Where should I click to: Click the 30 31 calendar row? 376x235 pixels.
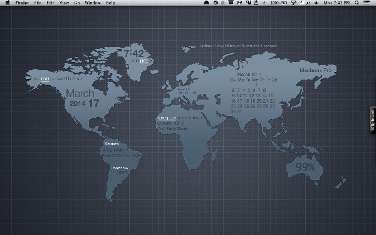236,112
